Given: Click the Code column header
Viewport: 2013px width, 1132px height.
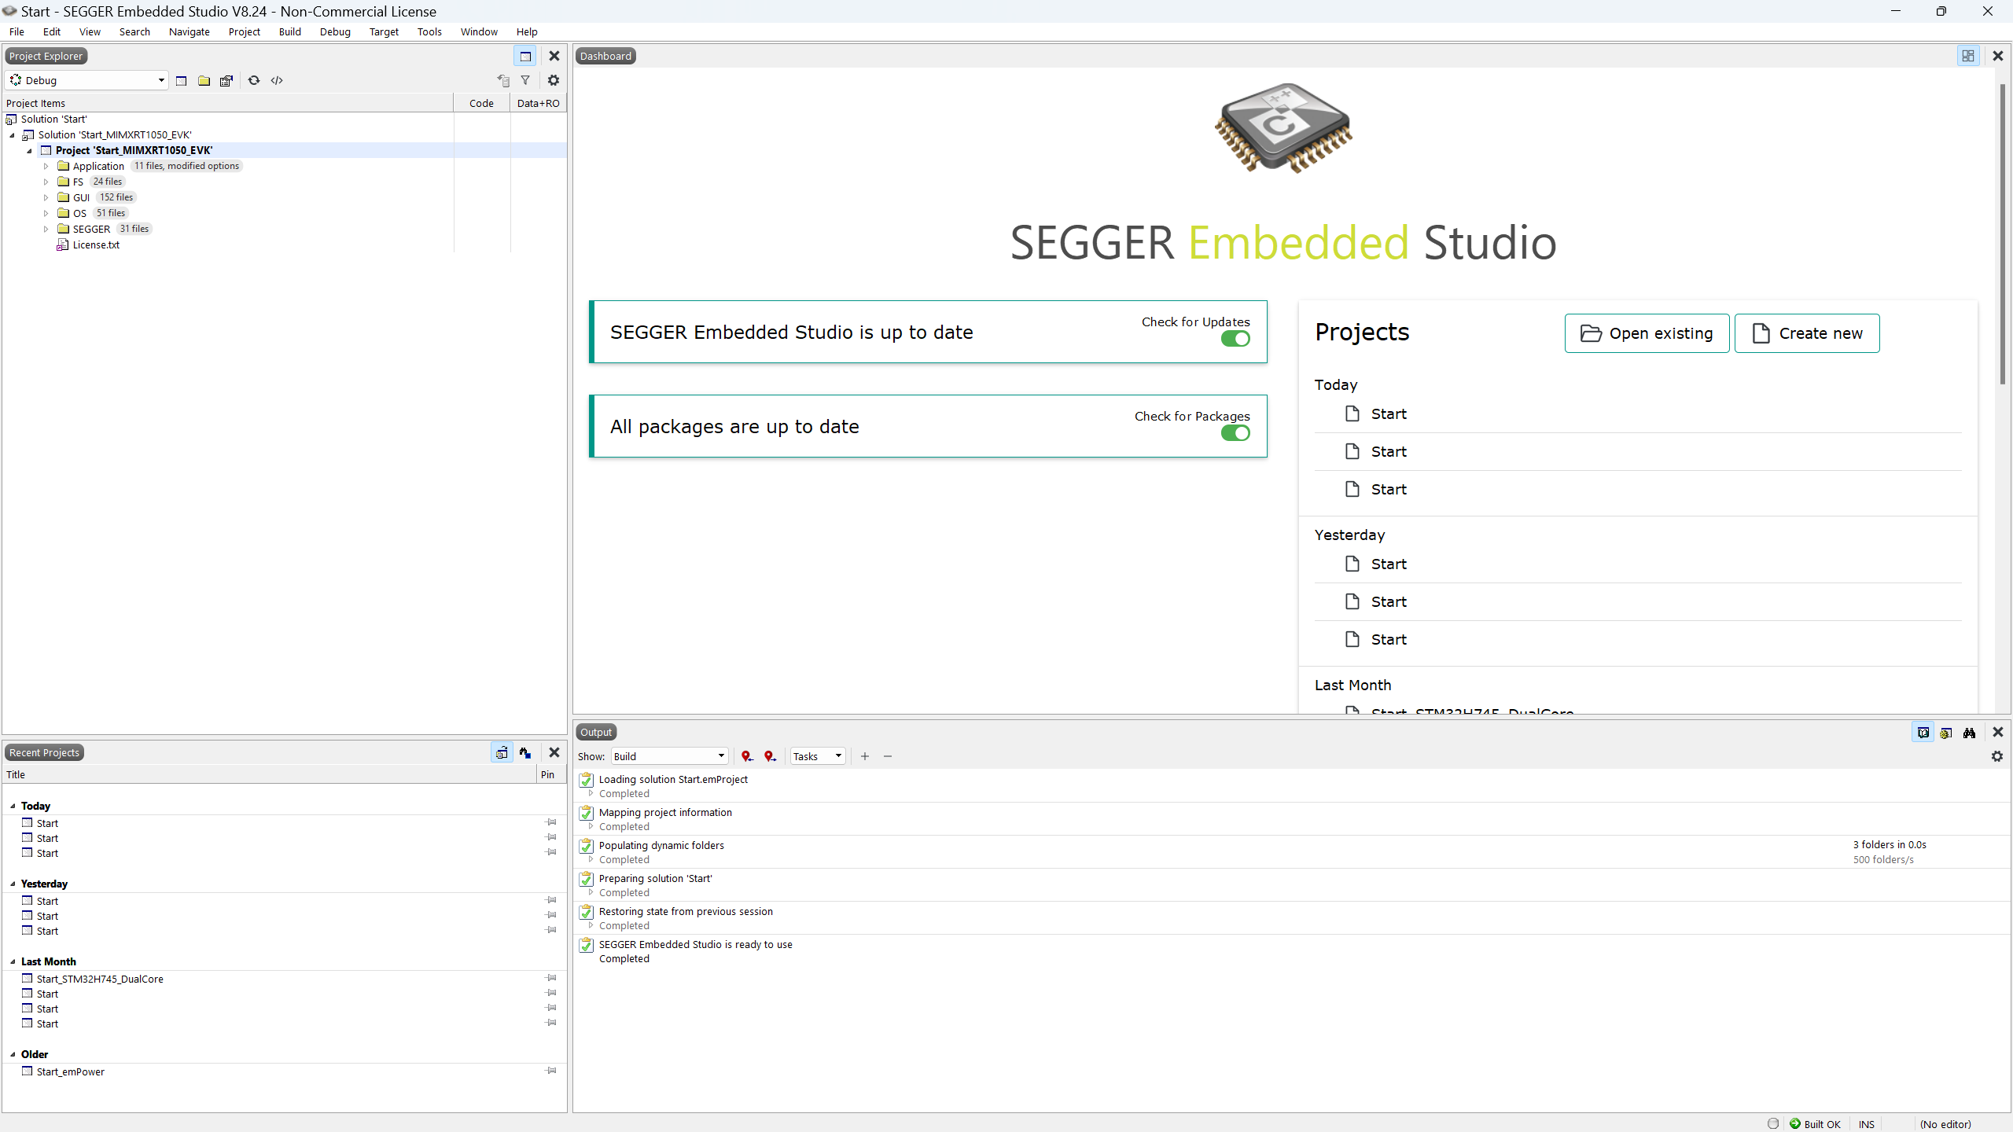Looking at the screenshot, I should pos(481,103).
